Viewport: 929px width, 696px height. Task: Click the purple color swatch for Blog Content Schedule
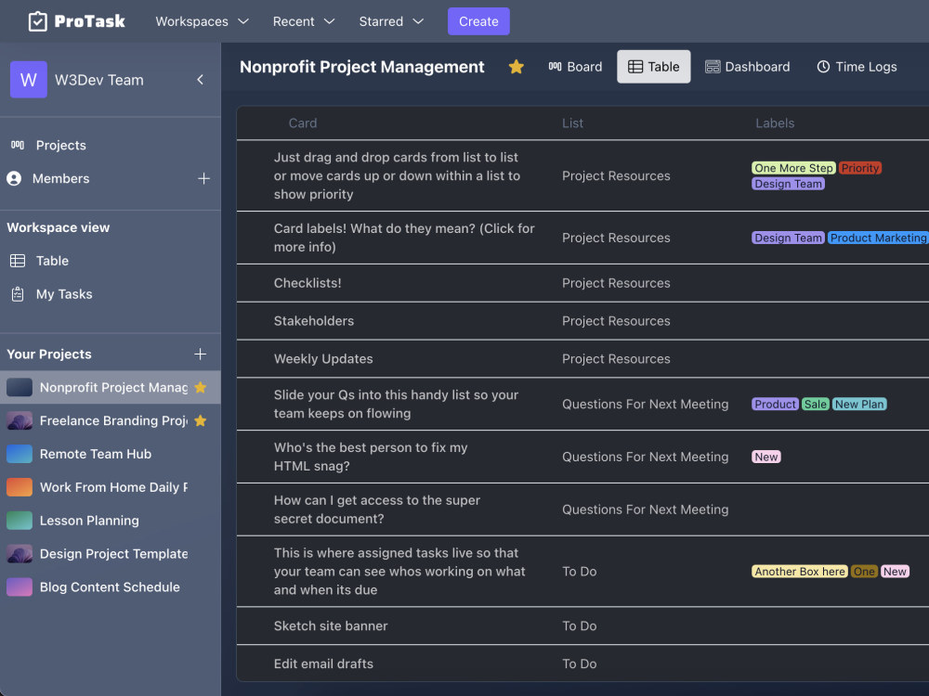21,586
